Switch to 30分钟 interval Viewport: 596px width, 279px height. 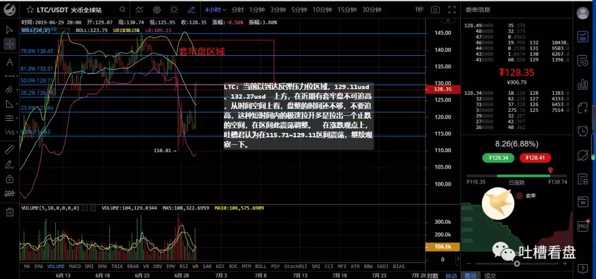pyautogui.click(x=372, y=9)
